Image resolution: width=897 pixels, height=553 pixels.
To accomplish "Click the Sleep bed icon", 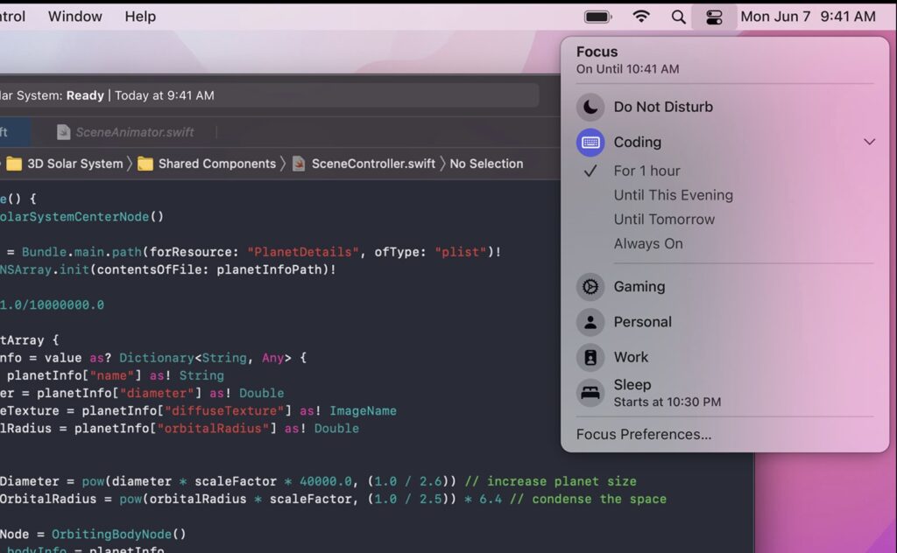I will (x=590, y=393).
